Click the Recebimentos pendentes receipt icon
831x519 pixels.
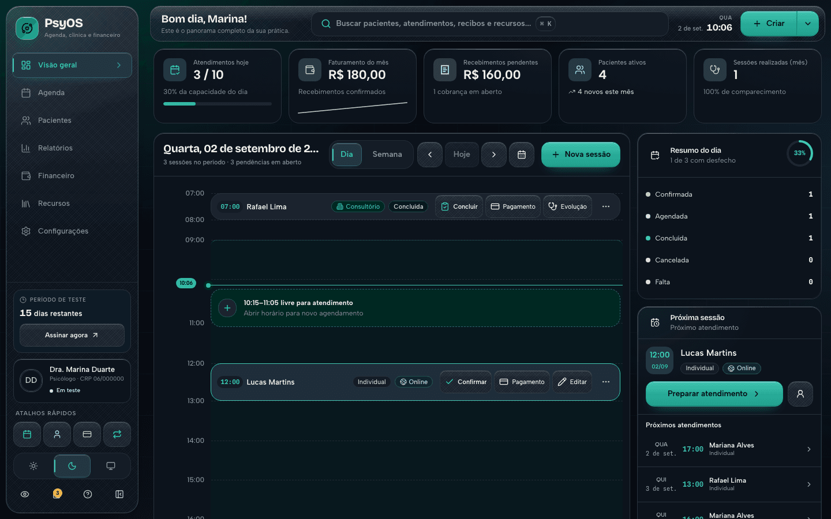pyautogui.click(x=445, y=70)
